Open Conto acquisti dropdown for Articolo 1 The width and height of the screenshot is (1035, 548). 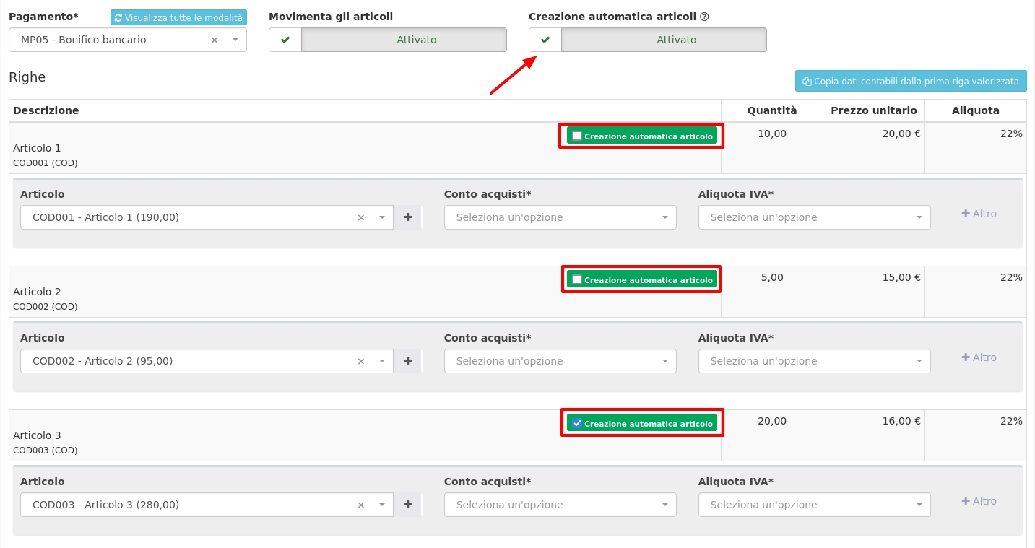click(560, 217)
